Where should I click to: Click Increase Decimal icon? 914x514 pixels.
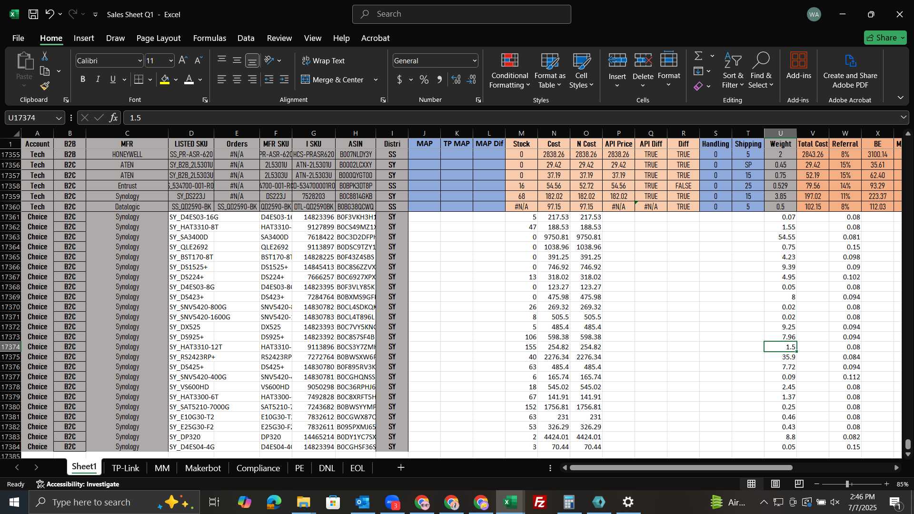tap(456, 79)
